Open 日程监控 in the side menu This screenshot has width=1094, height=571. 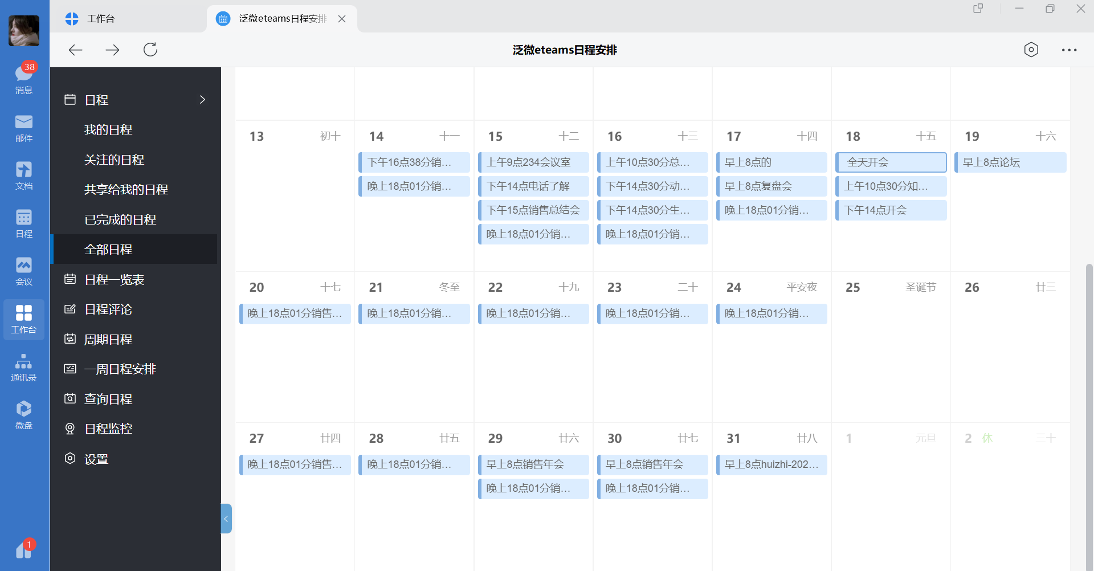[x=108, y=429]
